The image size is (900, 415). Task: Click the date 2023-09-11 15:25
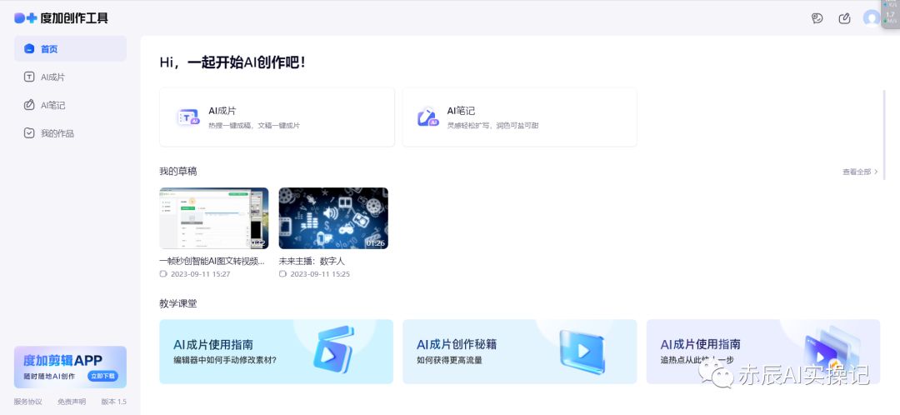(x=320, y=274)
